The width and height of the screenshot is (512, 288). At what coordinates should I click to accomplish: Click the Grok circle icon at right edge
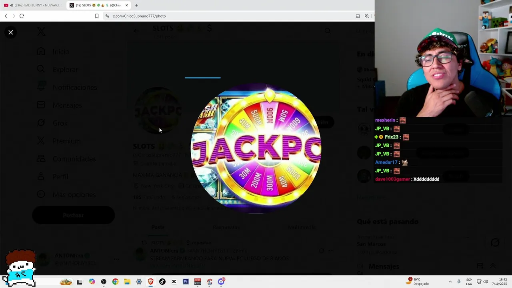click(495, 243)
